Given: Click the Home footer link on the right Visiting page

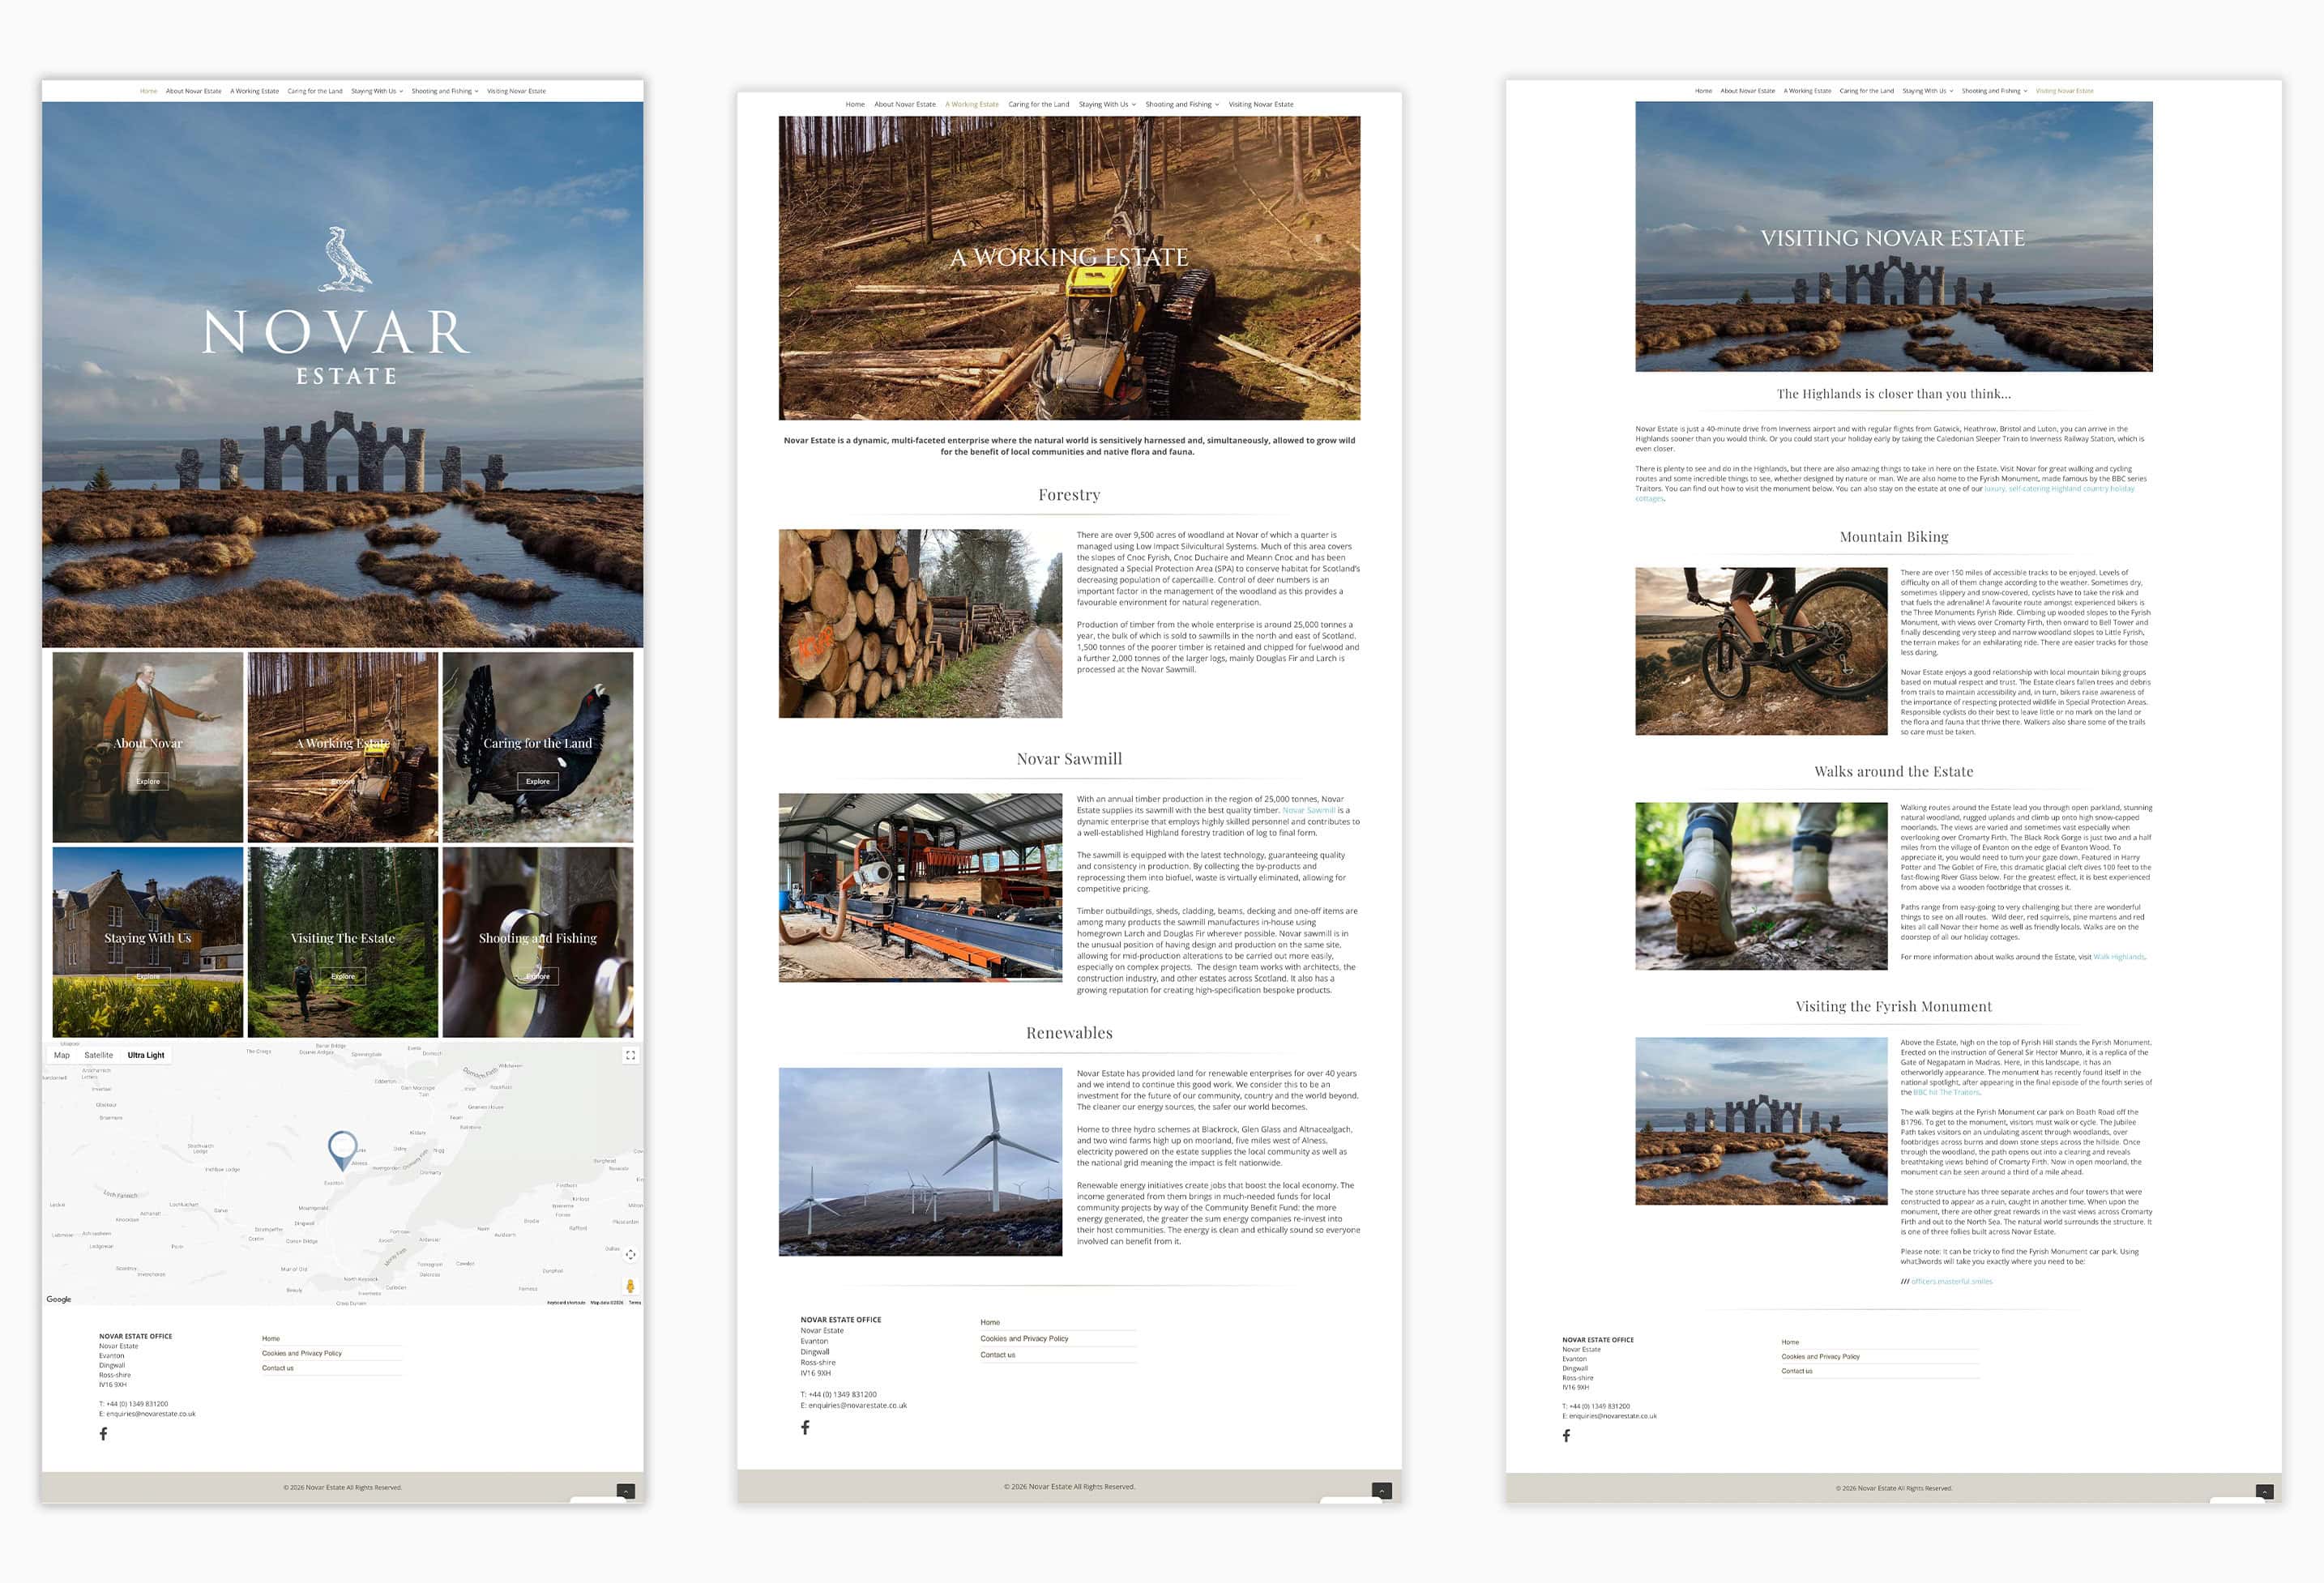Looking at the screenshot, I should [x=1790, y=1342].
